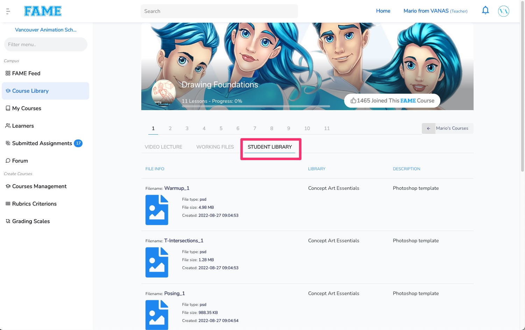Click the Submitted Assignments icon
The image size is (525, 330).
(x=8, y=143)
